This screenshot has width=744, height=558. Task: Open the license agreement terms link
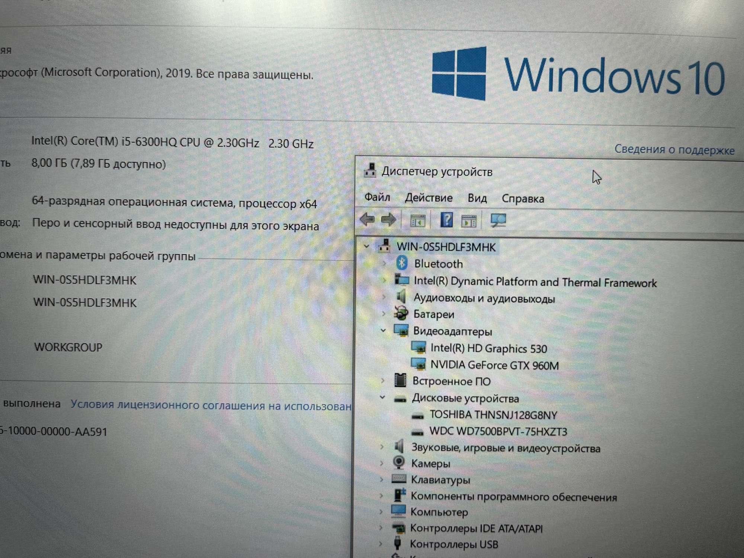coord(211,405)
